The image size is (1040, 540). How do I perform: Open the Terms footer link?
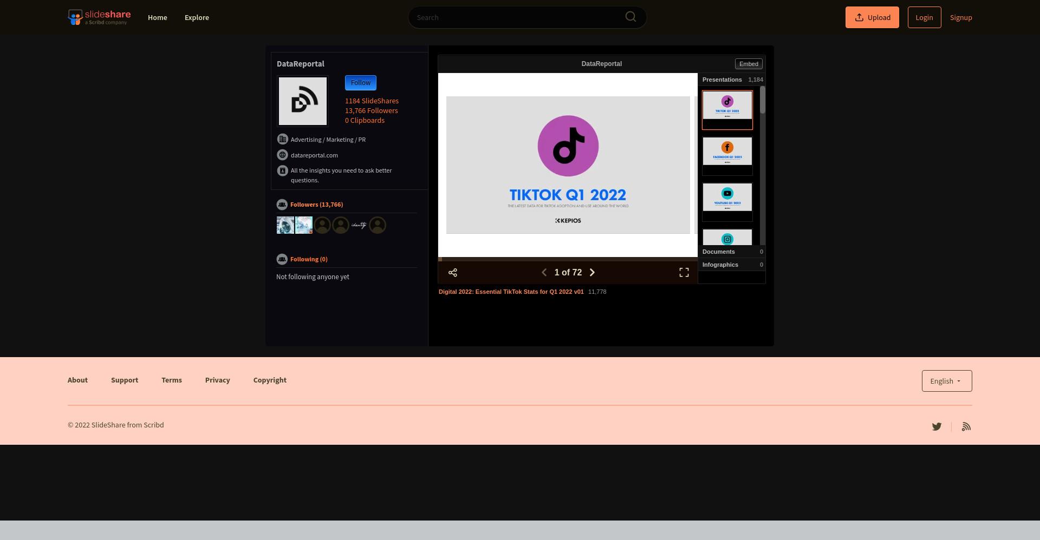pos(172,380)
